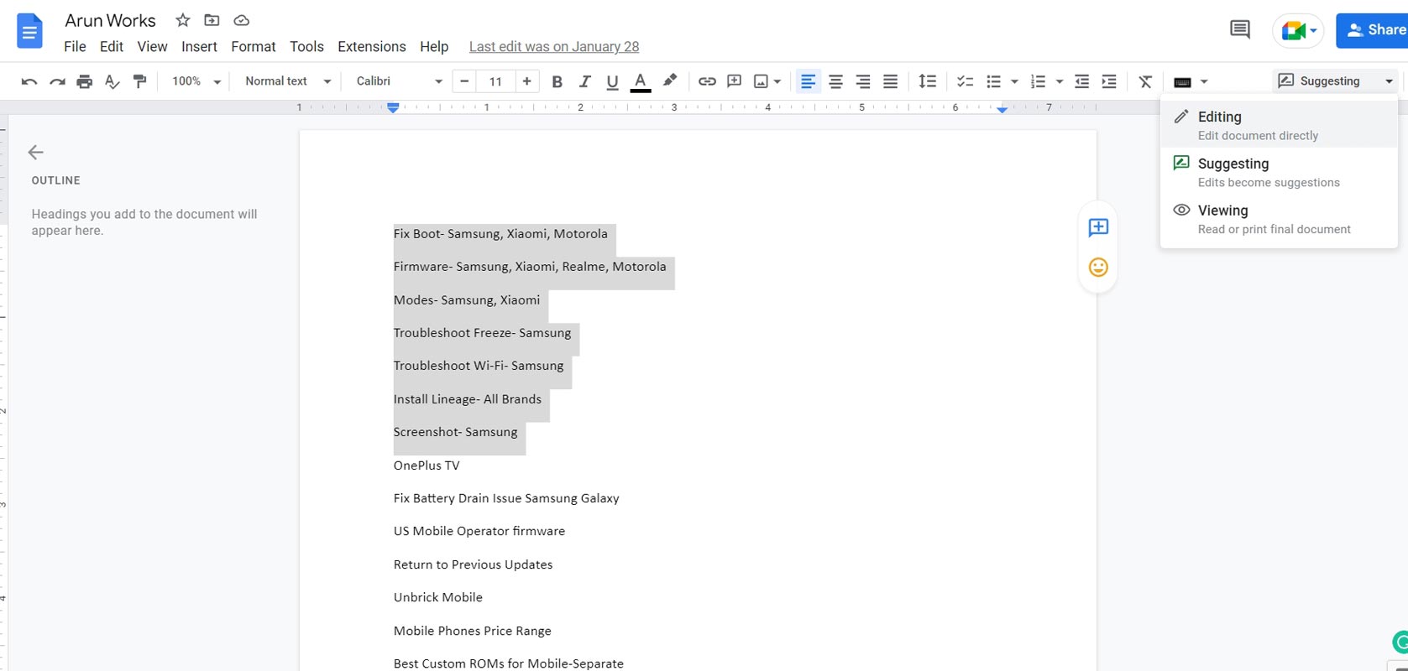Add a comment from the toolbar
The width and height of the screenshot is (1408, 671).
click(x=735, y=81)
